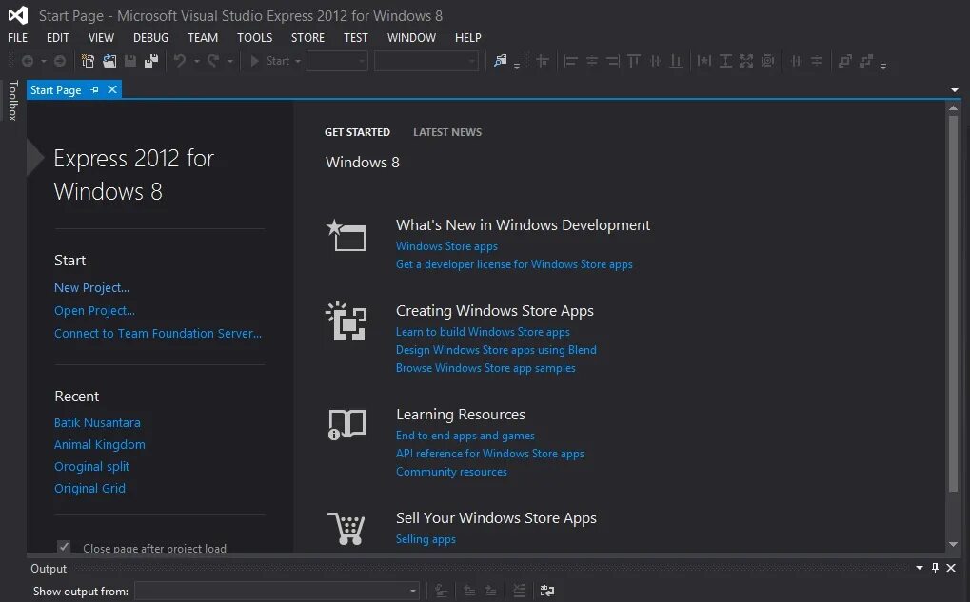Toggle Close page after project load checkbox
Image resolution: width=970 pixels, height=602 pixels.
(x=64, y=547)
